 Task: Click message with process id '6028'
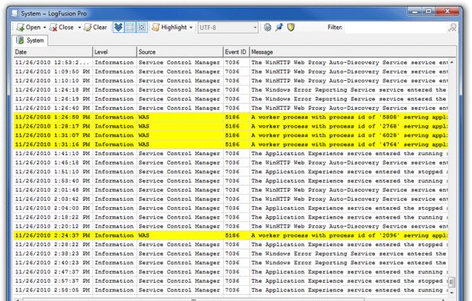click(x=349, y=135)
